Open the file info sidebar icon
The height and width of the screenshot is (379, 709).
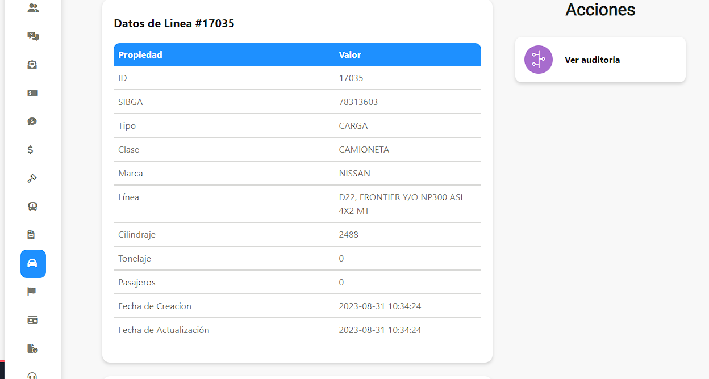click(32, 348)
